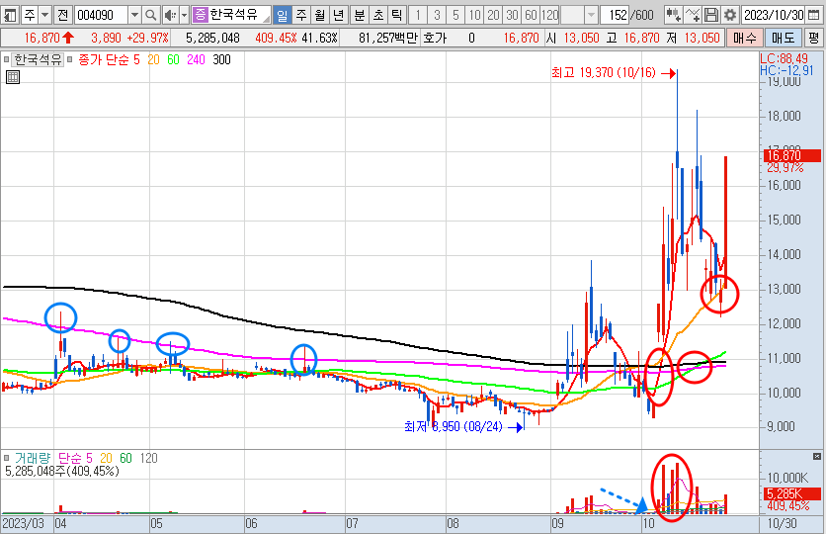Click the floppy disk save chart icon
Screen dimensions: 826x534
click(711, 15)
